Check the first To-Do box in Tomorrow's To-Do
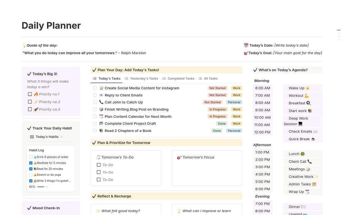Screen dimensions: 345x215 coord(99,165)
